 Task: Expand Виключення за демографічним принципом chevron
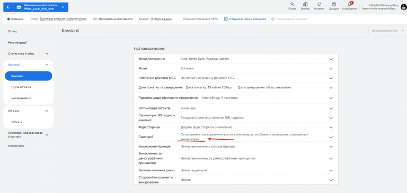[331, 159]
